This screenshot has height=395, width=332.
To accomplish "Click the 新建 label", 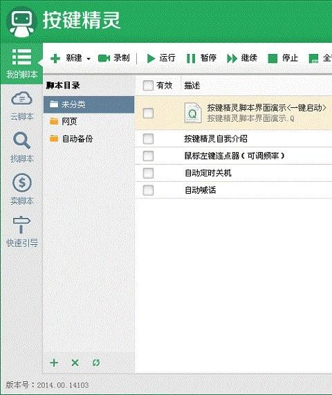I will click(x=74, y=58).
